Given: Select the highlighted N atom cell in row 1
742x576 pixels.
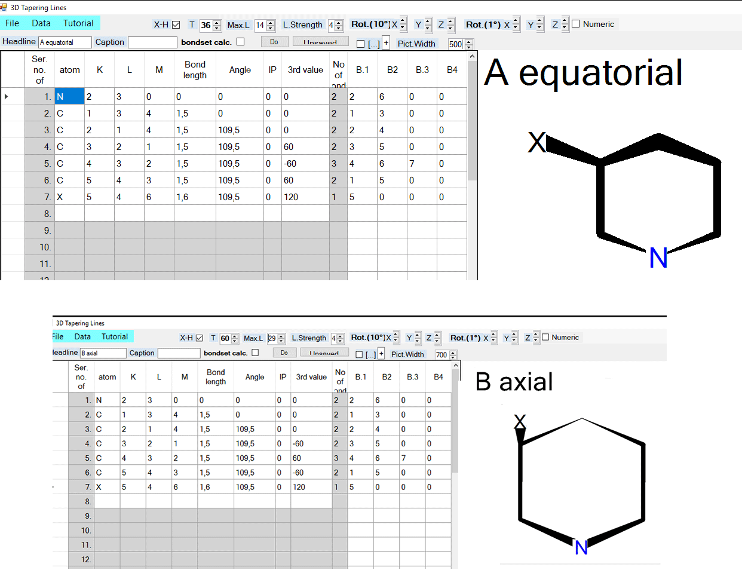Looking at the screenshot, I should pyautogui.click(x=69, y=96).
